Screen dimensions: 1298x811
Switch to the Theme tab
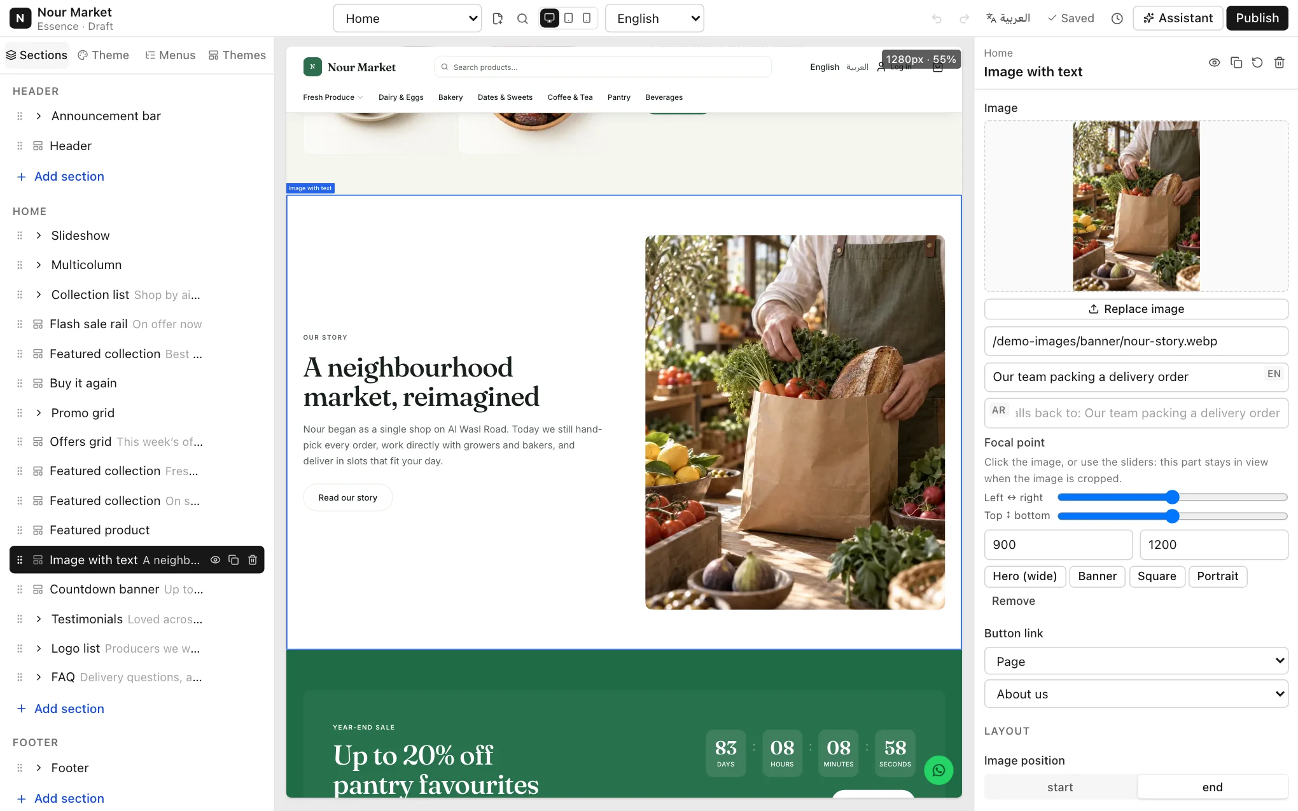tap(103, 55)
